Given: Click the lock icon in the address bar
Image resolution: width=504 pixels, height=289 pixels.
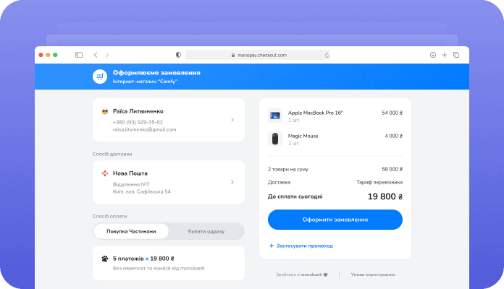Looking at the screenshot, I should click(x=233, y=55).
